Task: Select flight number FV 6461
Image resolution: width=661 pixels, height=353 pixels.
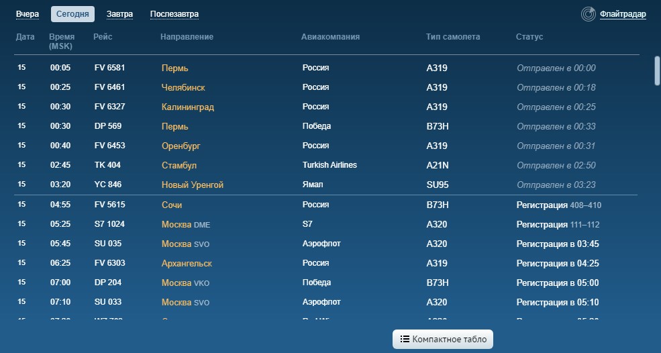Action: [109, 87]
